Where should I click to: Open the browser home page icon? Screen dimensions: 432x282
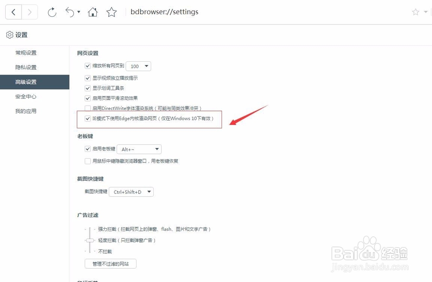point(92,12)
